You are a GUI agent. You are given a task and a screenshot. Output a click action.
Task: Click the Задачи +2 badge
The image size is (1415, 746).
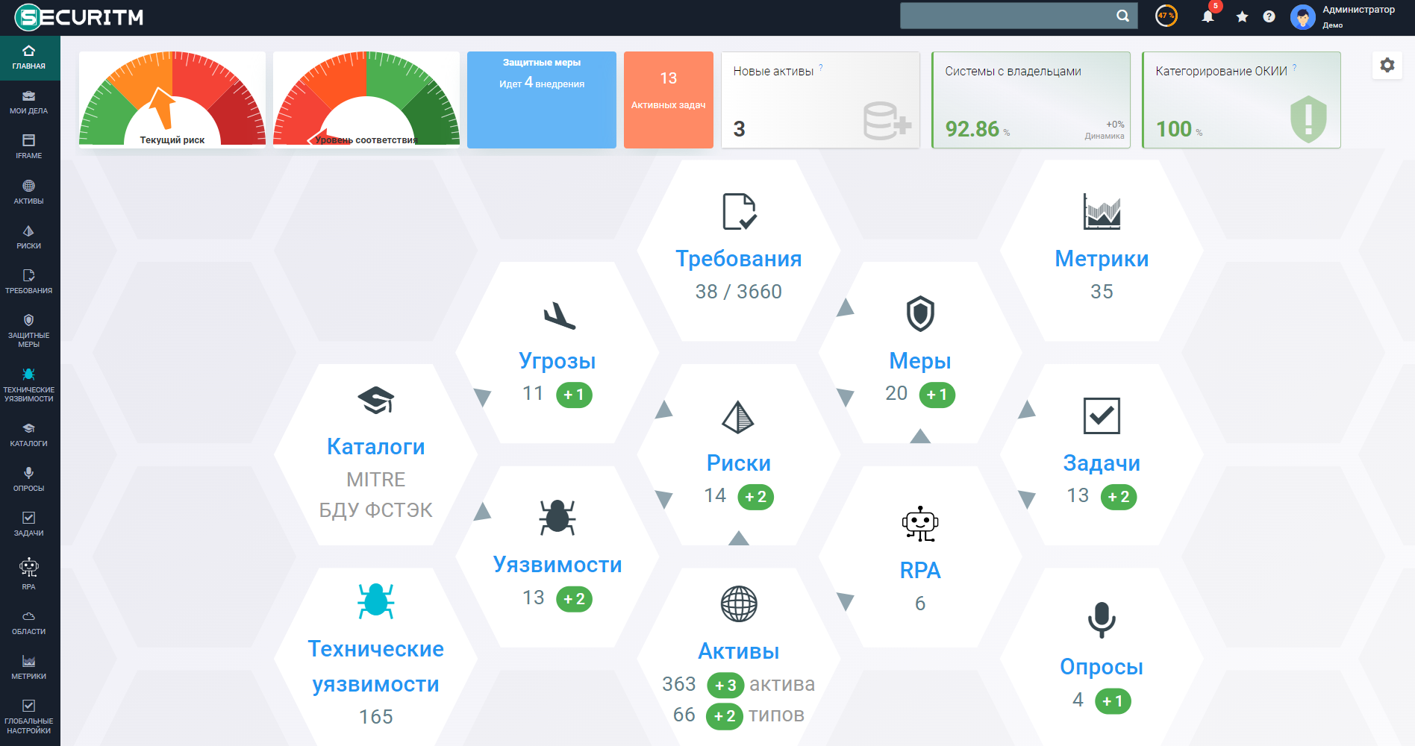[1119, 497]
